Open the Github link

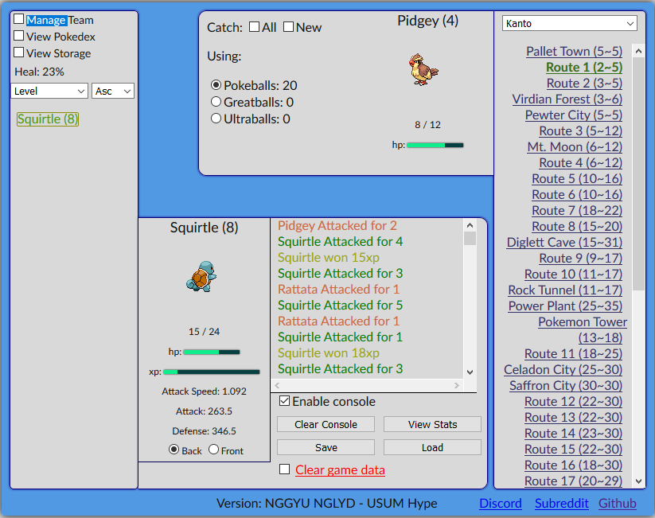618,504
